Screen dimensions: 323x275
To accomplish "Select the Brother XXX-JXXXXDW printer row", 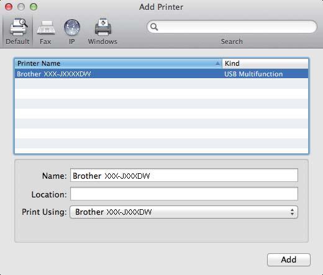I will [x=161, y=74].
